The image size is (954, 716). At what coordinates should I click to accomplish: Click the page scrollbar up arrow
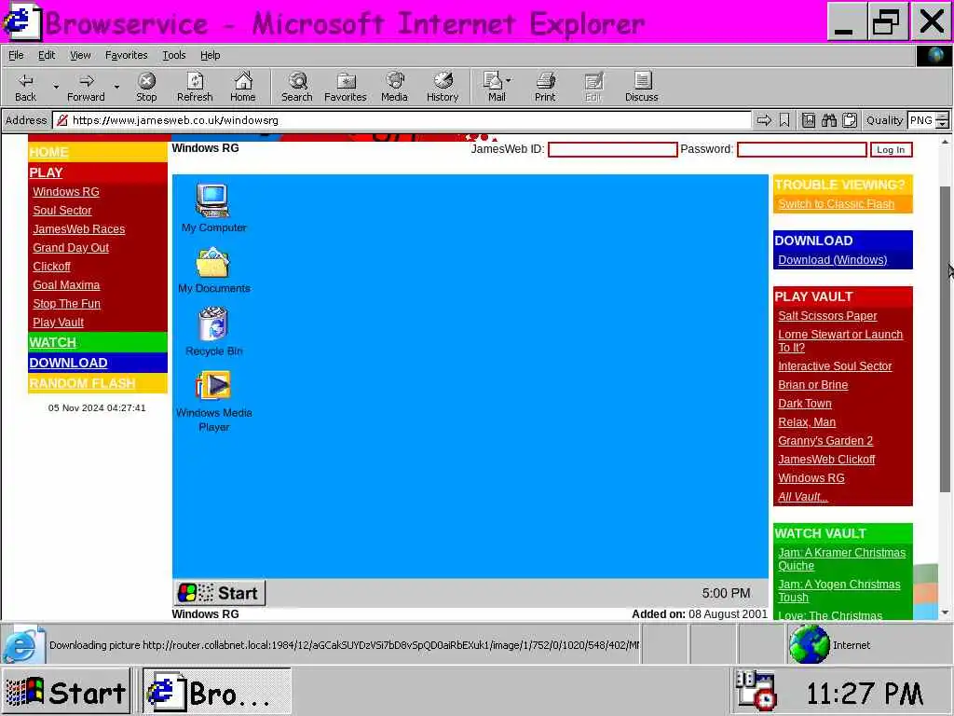click(945, 142)
